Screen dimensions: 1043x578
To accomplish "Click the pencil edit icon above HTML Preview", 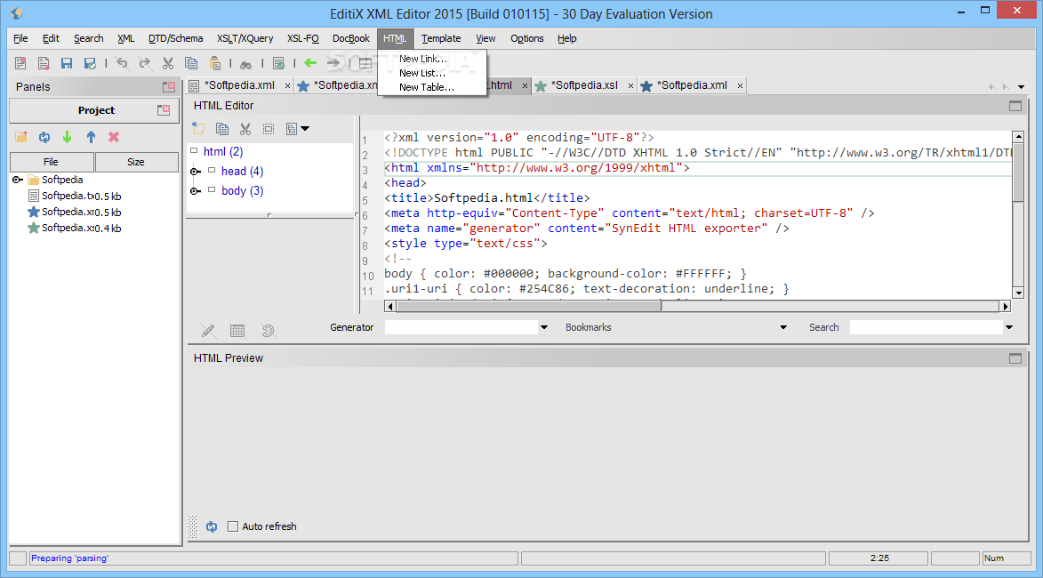I will (207, 331).
